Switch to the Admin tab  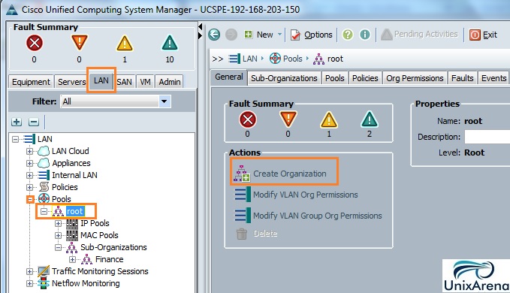170,82
